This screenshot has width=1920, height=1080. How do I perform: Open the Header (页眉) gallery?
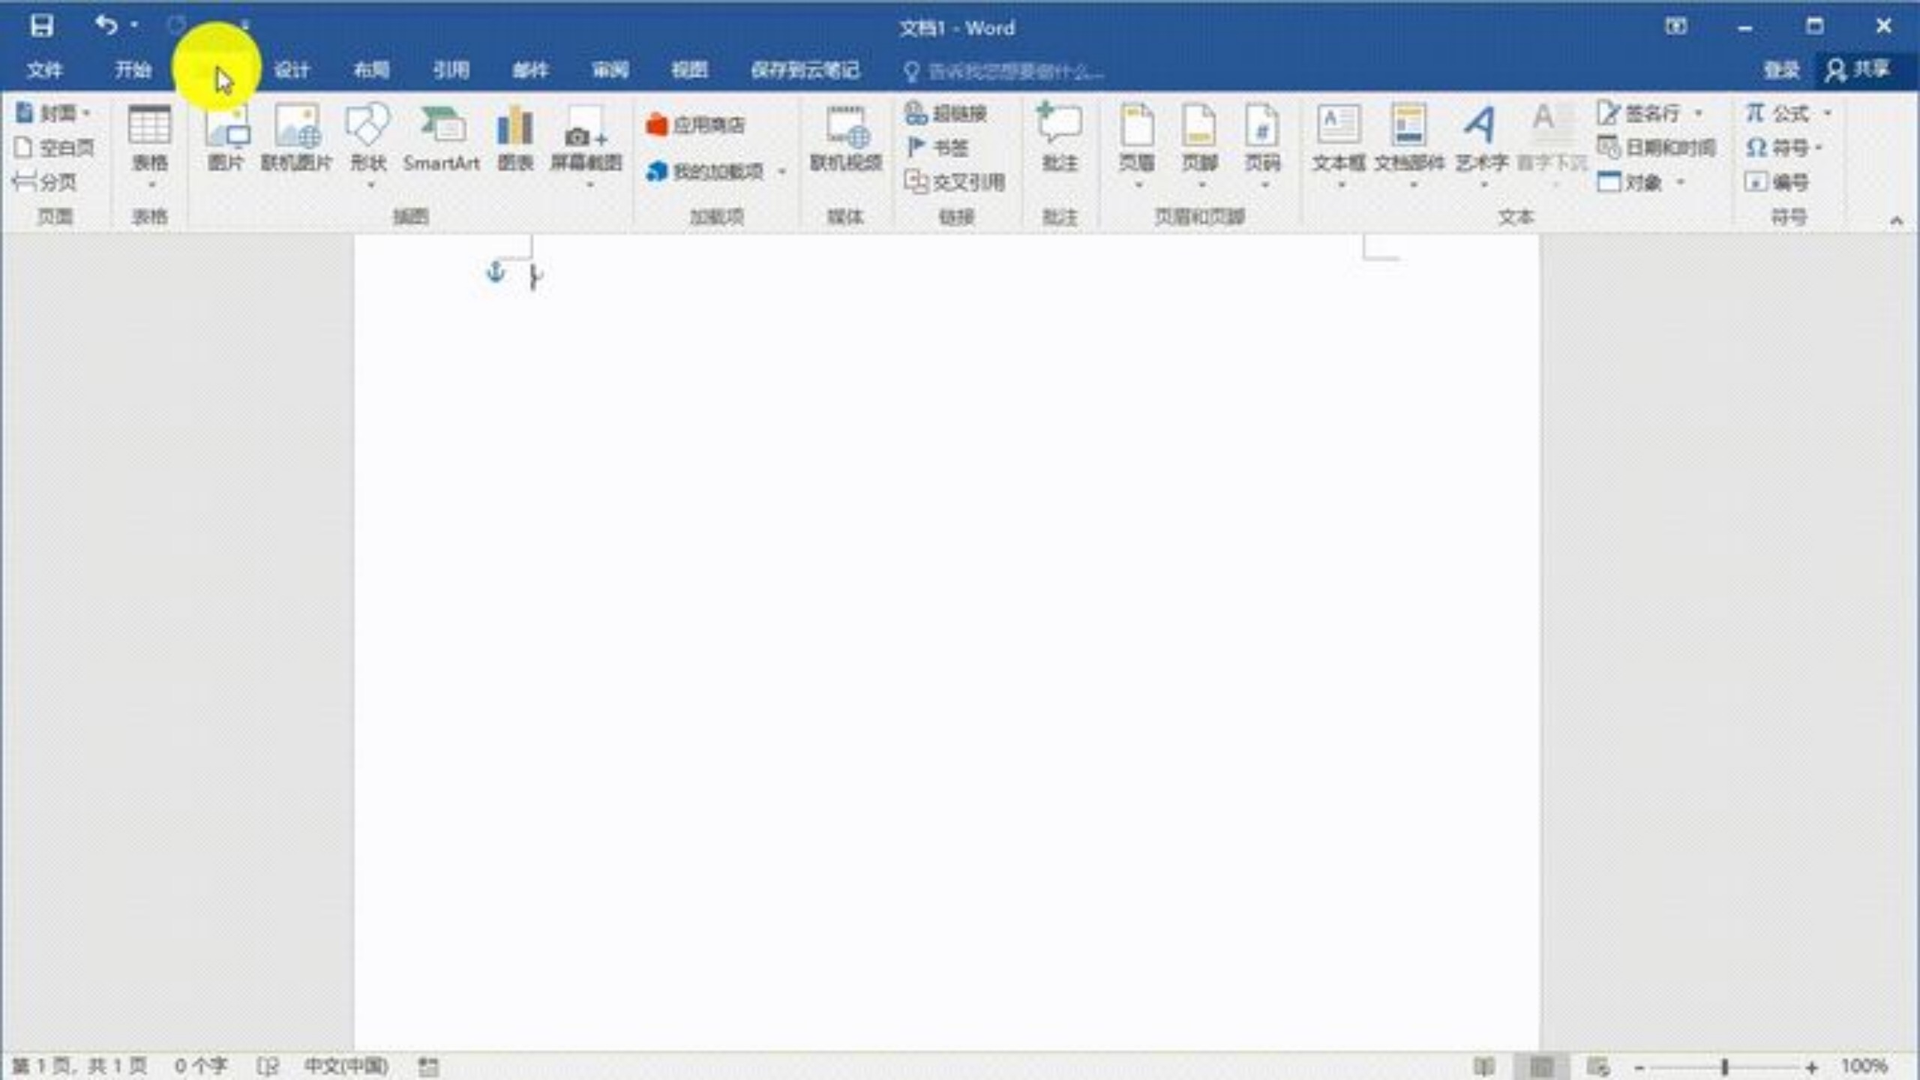(x=1137, y=147)
